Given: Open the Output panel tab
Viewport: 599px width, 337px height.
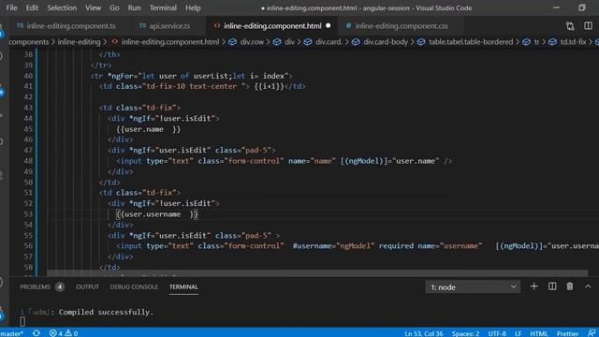Looking at the screenshot, I should tap(87, 287).
